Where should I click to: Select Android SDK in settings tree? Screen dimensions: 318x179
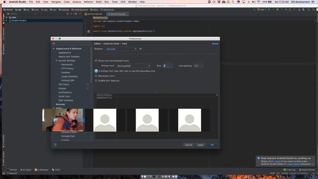[68, 81]
